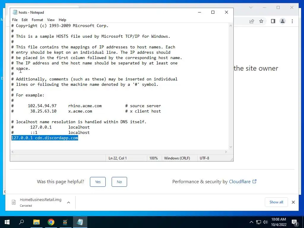Click the '38.25.63.10' address
Viewport: 304px width, 228px height.
(43, 111)
